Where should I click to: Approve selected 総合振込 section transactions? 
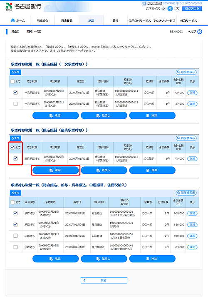pos(55,259)
